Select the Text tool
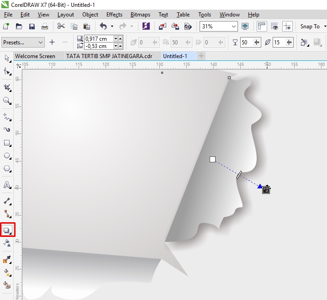The height and width of the screenshot is (300, 327). [7, 185]
